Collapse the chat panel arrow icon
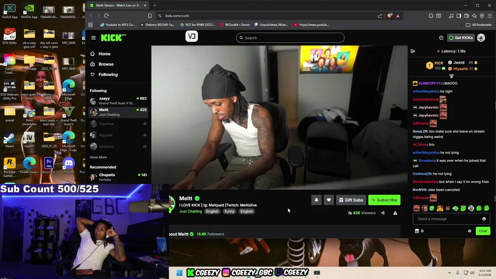 tap(413, 51)
